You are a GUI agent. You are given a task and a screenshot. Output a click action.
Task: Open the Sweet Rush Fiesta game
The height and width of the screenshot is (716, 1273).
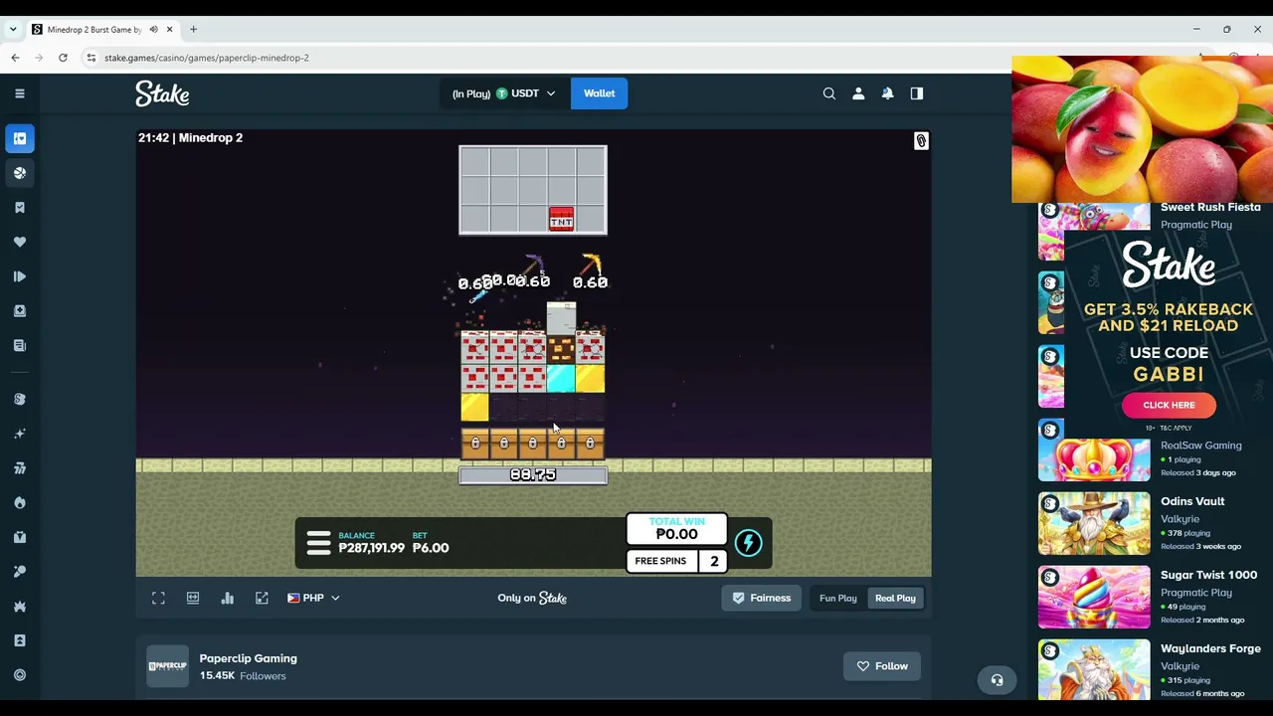(x=1210, y=207)
